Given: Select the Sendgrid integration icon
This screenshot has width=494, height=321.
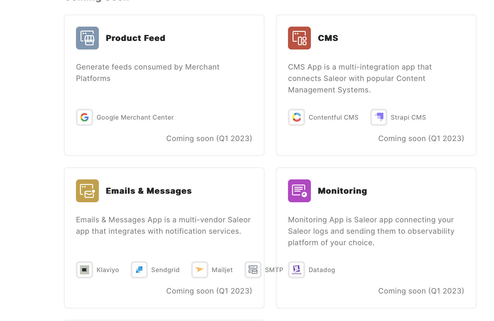Looking at the screenshot, I should (x=139, y=270).
